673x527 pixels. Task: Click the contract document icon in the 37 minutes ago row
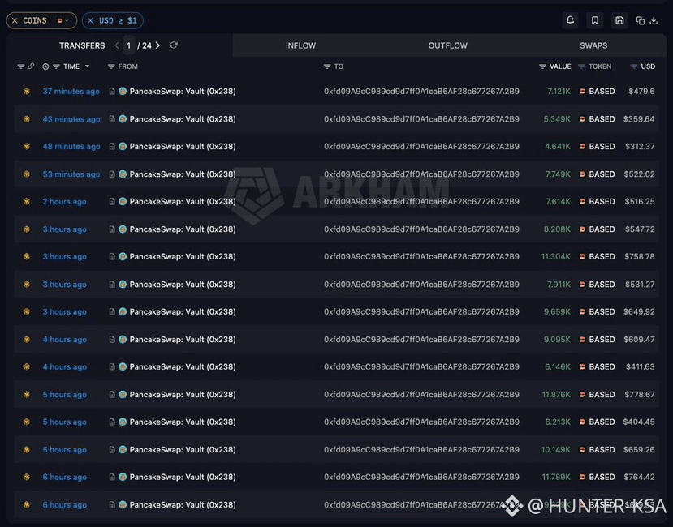tap(112, 91)
